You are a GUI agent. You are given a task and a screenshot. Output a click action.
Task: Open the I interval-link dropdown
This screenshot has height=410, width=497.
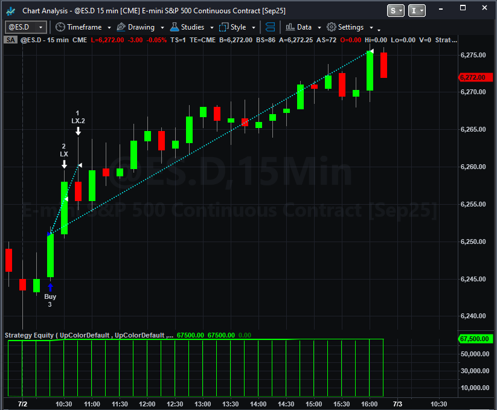pos(417,11)
